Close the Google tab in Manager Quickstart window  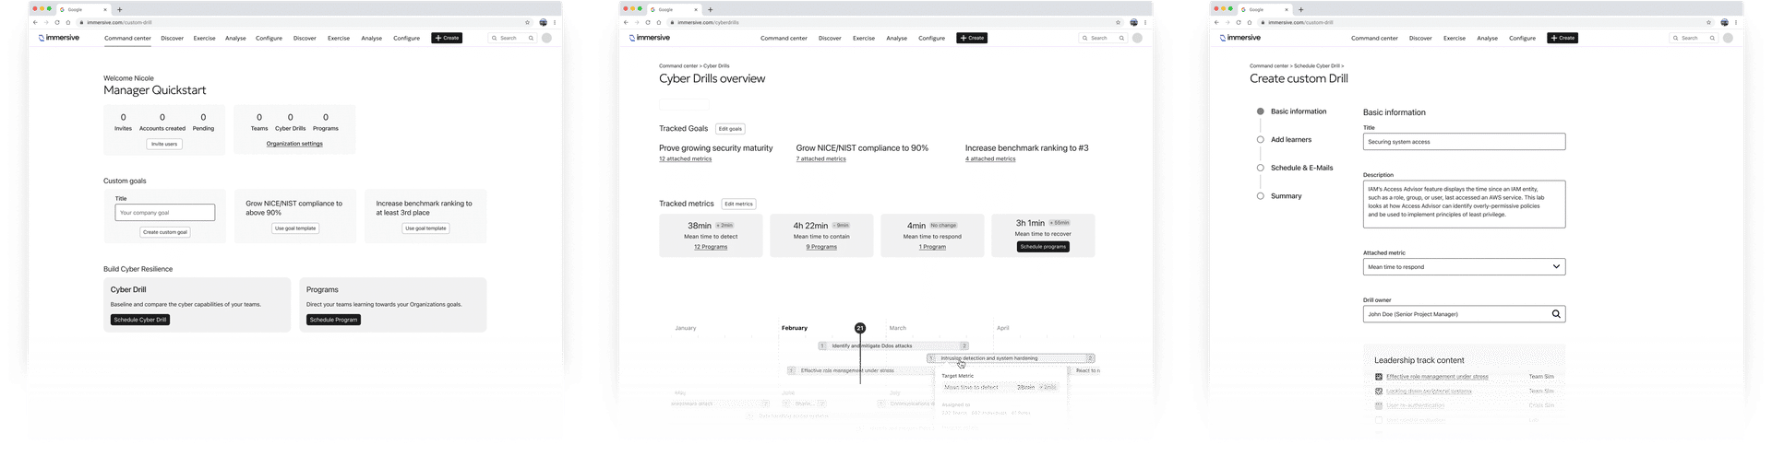coord(105,9)
